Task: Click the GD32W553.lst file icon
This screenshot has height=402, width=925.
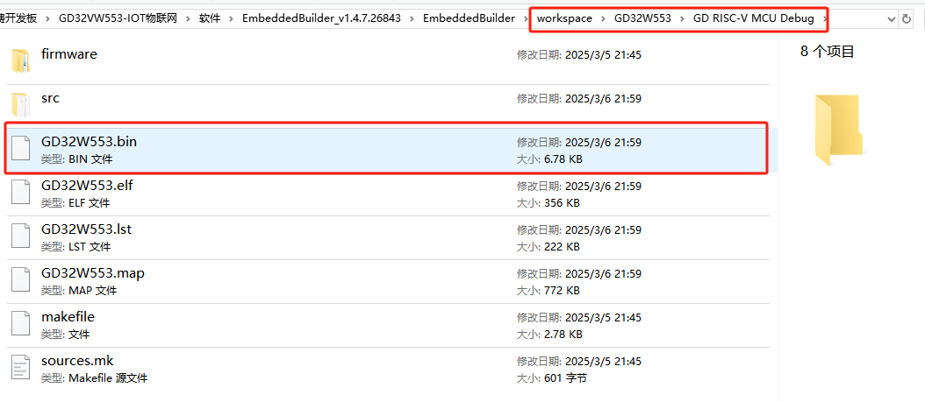Action: [20, 236]
